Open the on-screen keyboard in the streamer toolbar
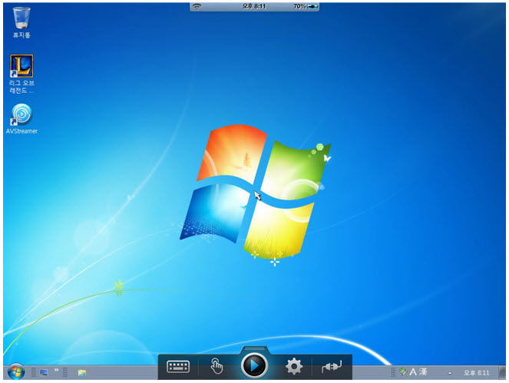The height and width of the screenshot is (383, 509). click(x=178, y=366)
